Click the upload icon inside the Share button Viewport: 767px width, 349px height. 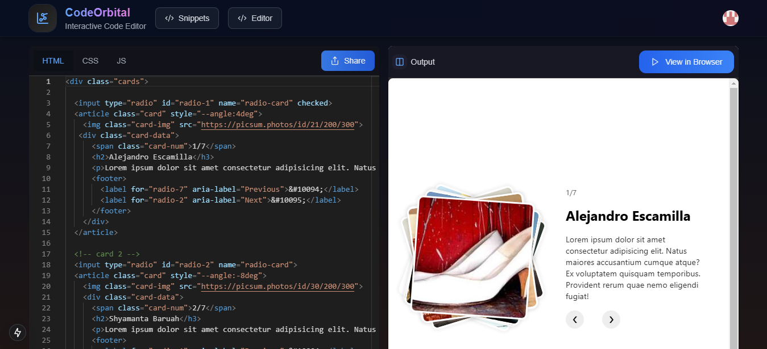[x=334, y=61]
